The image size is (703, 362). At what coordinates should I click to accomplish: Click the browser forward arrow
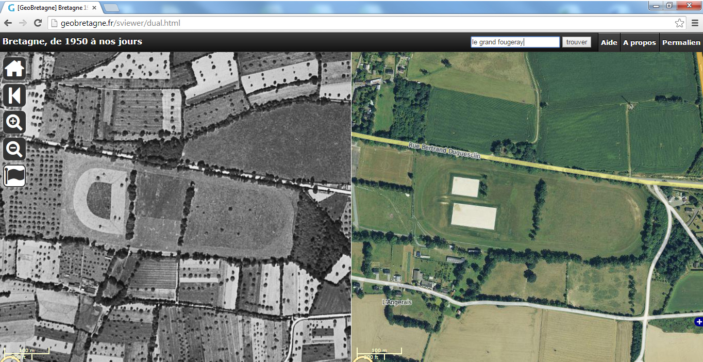[x=23, y=23]
